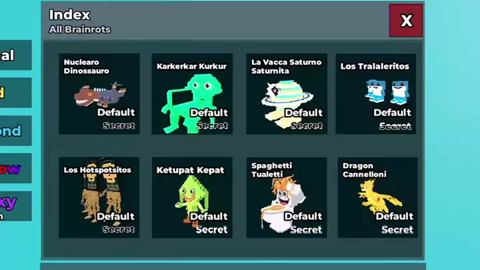Screen dimensions: 480x270
Task: Switch to the partially visible rainbow tab
Action: point(15,169)
